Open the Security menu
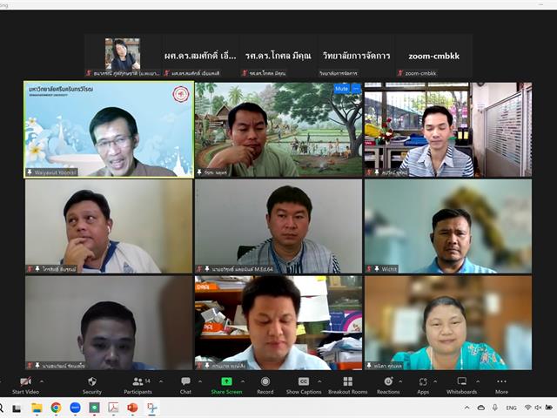This screenshot has width=557, height=418. click(x=92, y=385)
